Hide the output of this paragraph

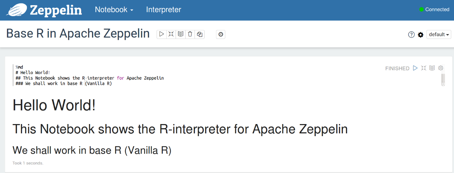[432, 68]
